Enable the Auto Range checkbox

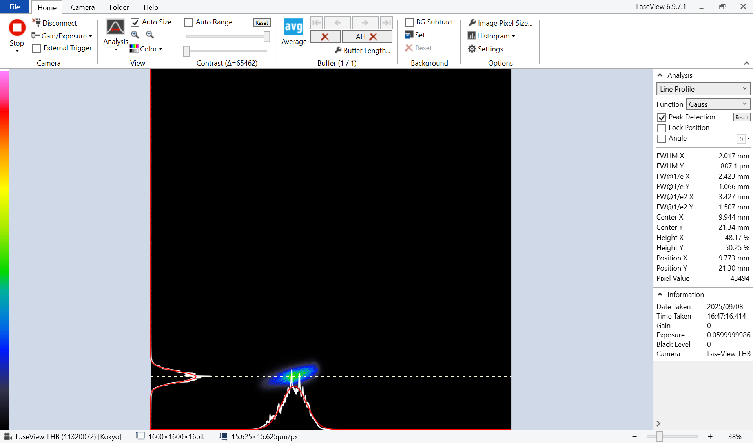pyautogui.click(x=189, y=22)
